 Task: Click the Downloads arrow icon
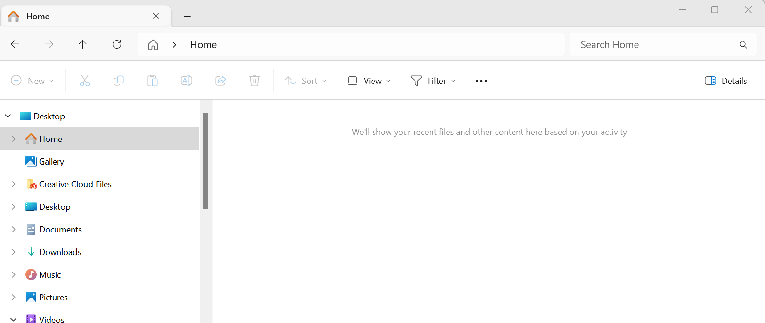31,252
